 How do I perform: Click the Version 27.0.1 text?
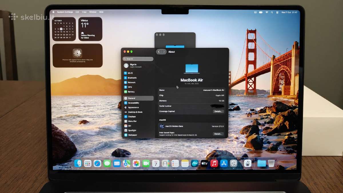coord(218,126)
